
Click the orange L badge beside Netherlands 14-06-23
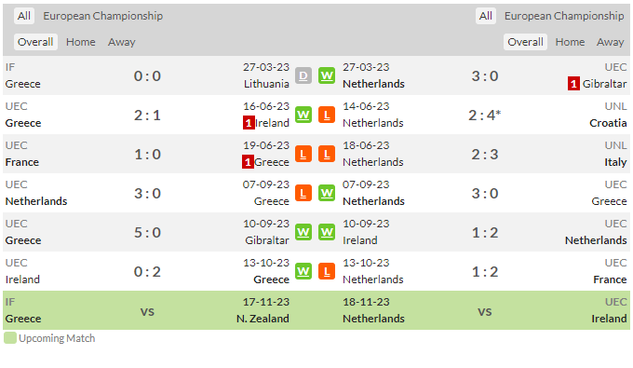click(x=327, y=115)
